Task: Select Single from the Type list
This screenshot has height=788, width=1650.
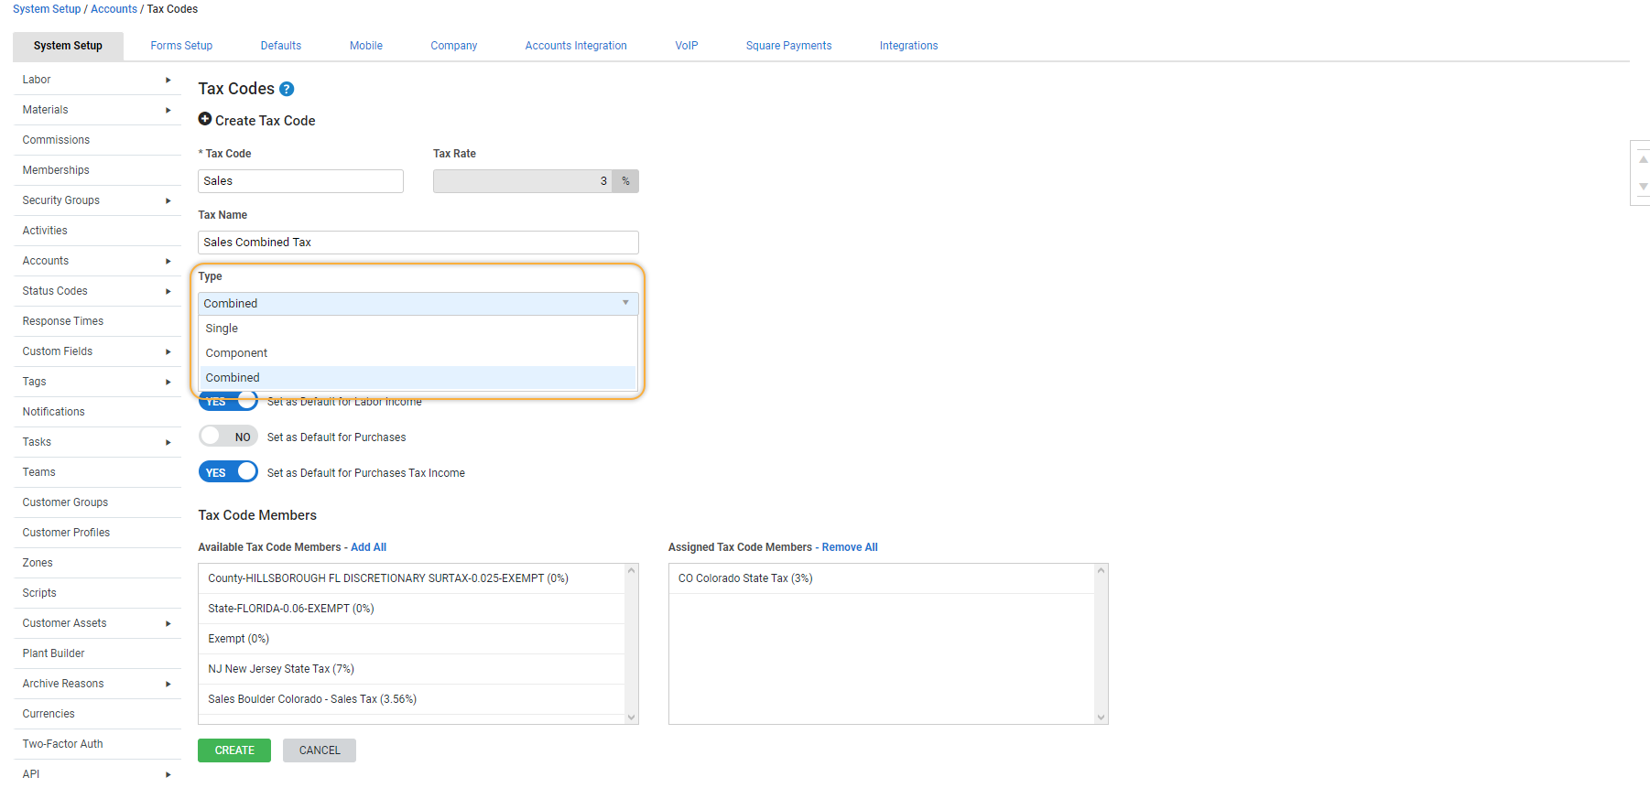Action: point(222,329)
